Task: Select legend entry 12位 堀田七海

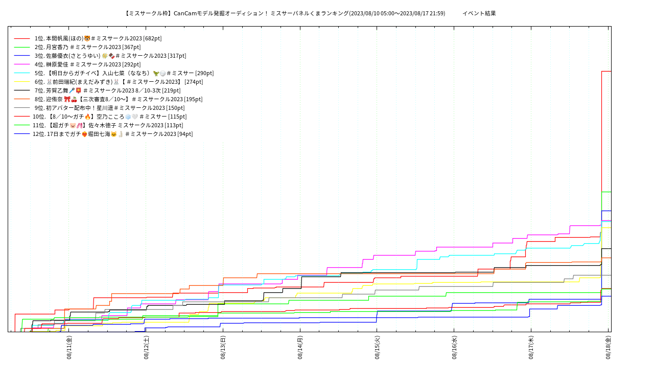Action: tap(113, 134)
